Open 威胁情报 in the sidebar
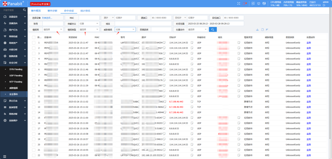Viewport: 332px width, 159px height. coord(14,88)
